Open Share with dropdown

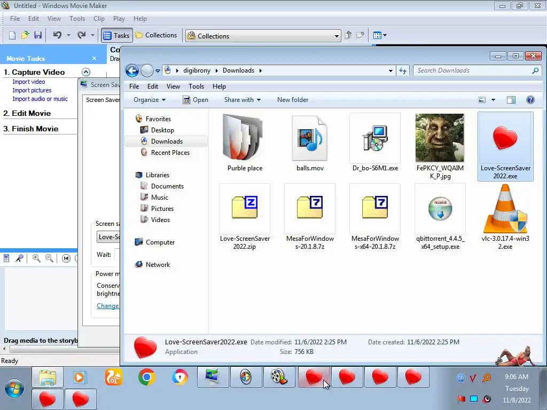[243, 100]
